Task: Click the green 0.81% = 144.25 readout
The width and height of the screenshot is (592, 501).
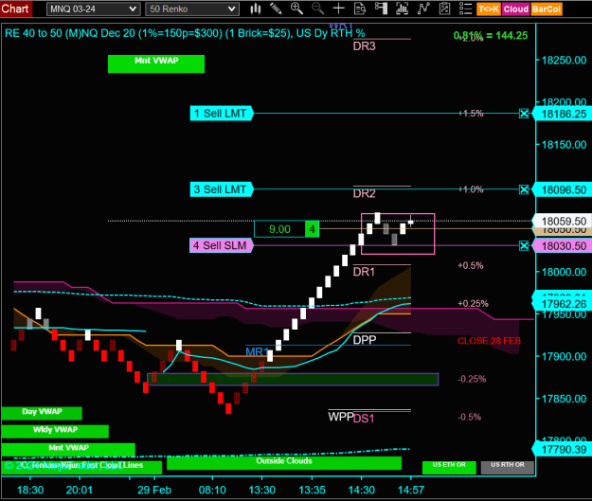Action: tap(491, 35)
